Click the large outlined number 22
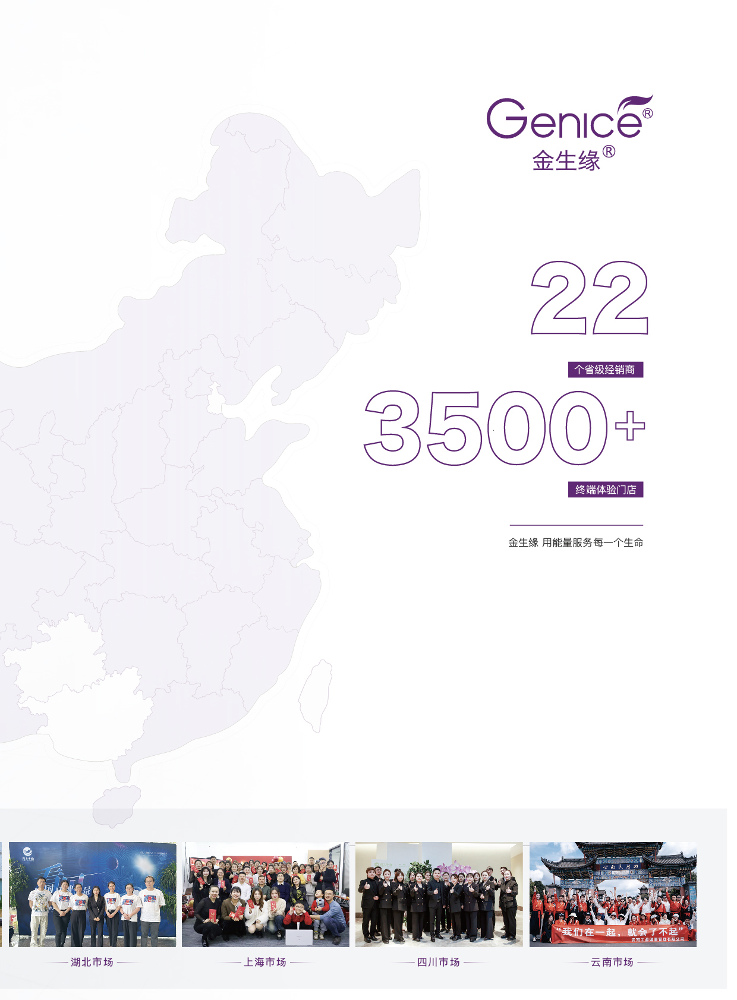The height and width of the screenshot is (1000, 737). click(x=590, y=298)
